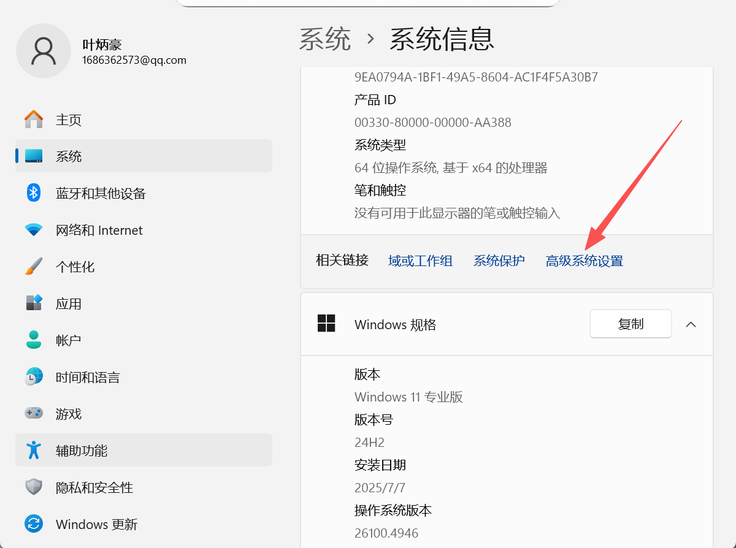The width and height of the screenshot is (736, 548).
Task: Open 系统保护 system protection
Action: (499, 261)
